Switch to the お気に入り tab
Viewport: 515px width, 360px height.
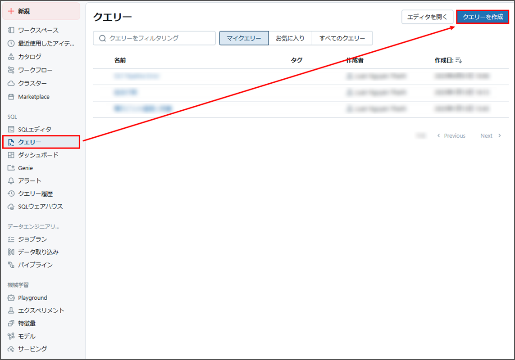290,38
